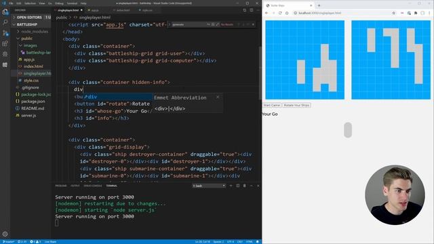Switch to the PROBLEMS panel tab
The image size is (434, 244).
tap(61, 186)
